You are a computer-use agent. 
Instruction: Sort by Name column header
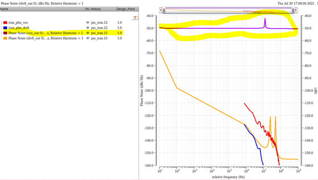click(42, 9)
